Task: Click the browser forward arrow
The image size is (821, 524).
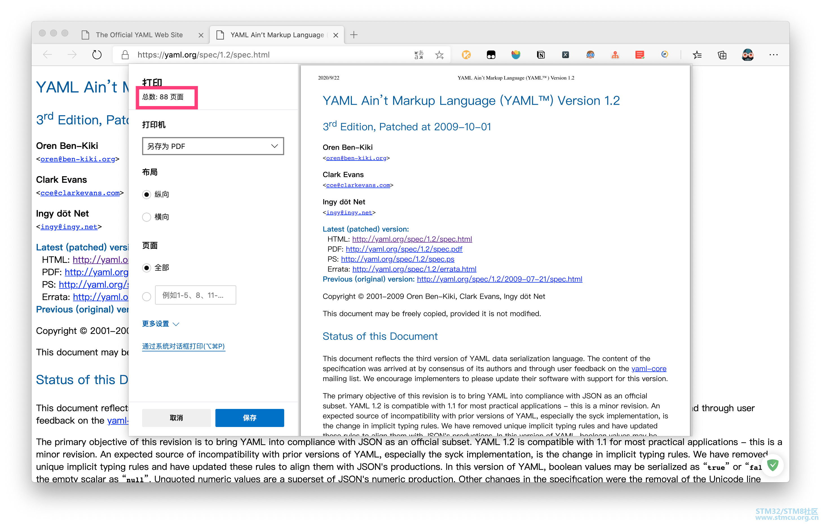Action: (x=72, y=55)
